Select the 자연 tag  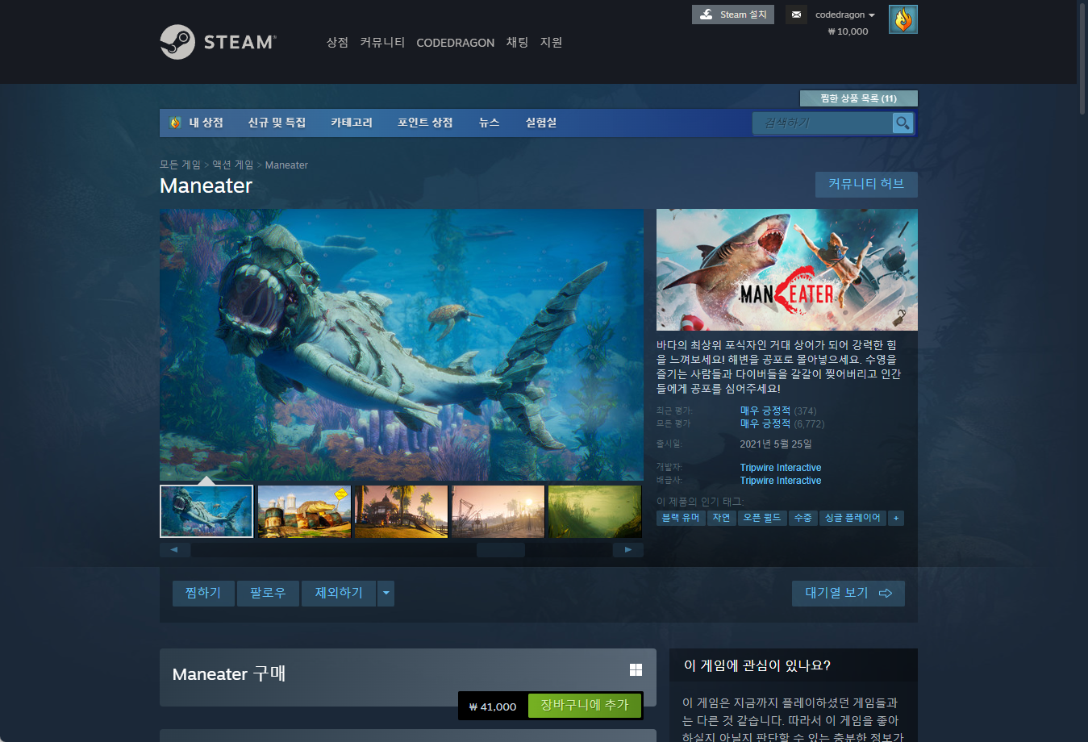[722, 518]
